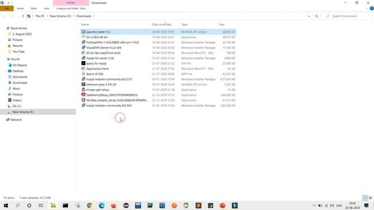Select the mysql-installer-community-8.0.21.0 icon
The height and width of the screenshot is (210, 374).
coord(83,79)
